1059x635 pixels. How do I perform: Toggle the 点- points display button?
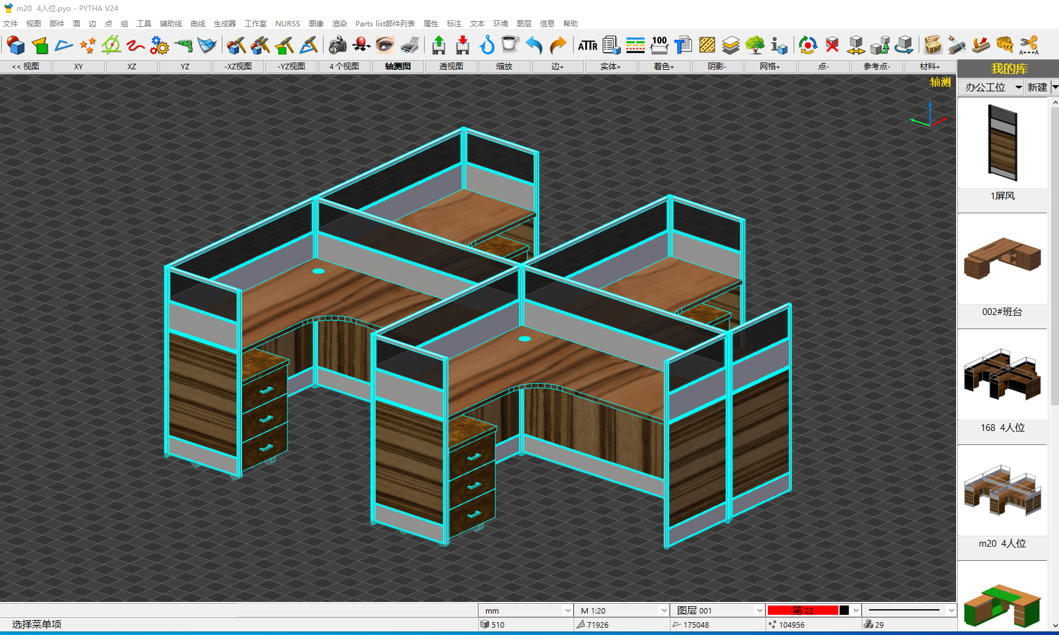(x=824, y=66)
